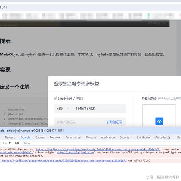
Task: Toggle the live expression eye icon
Action: [17, 143]
